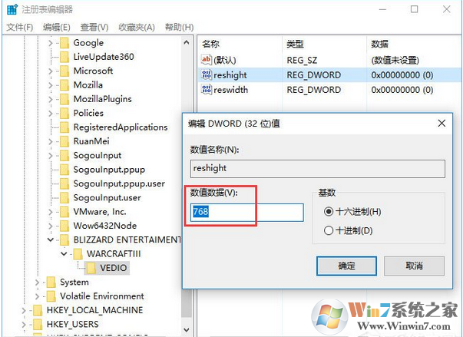Open the 查看(V) menu
The width and height of the screenshot is (463, 337).
(x=94, y=28)
